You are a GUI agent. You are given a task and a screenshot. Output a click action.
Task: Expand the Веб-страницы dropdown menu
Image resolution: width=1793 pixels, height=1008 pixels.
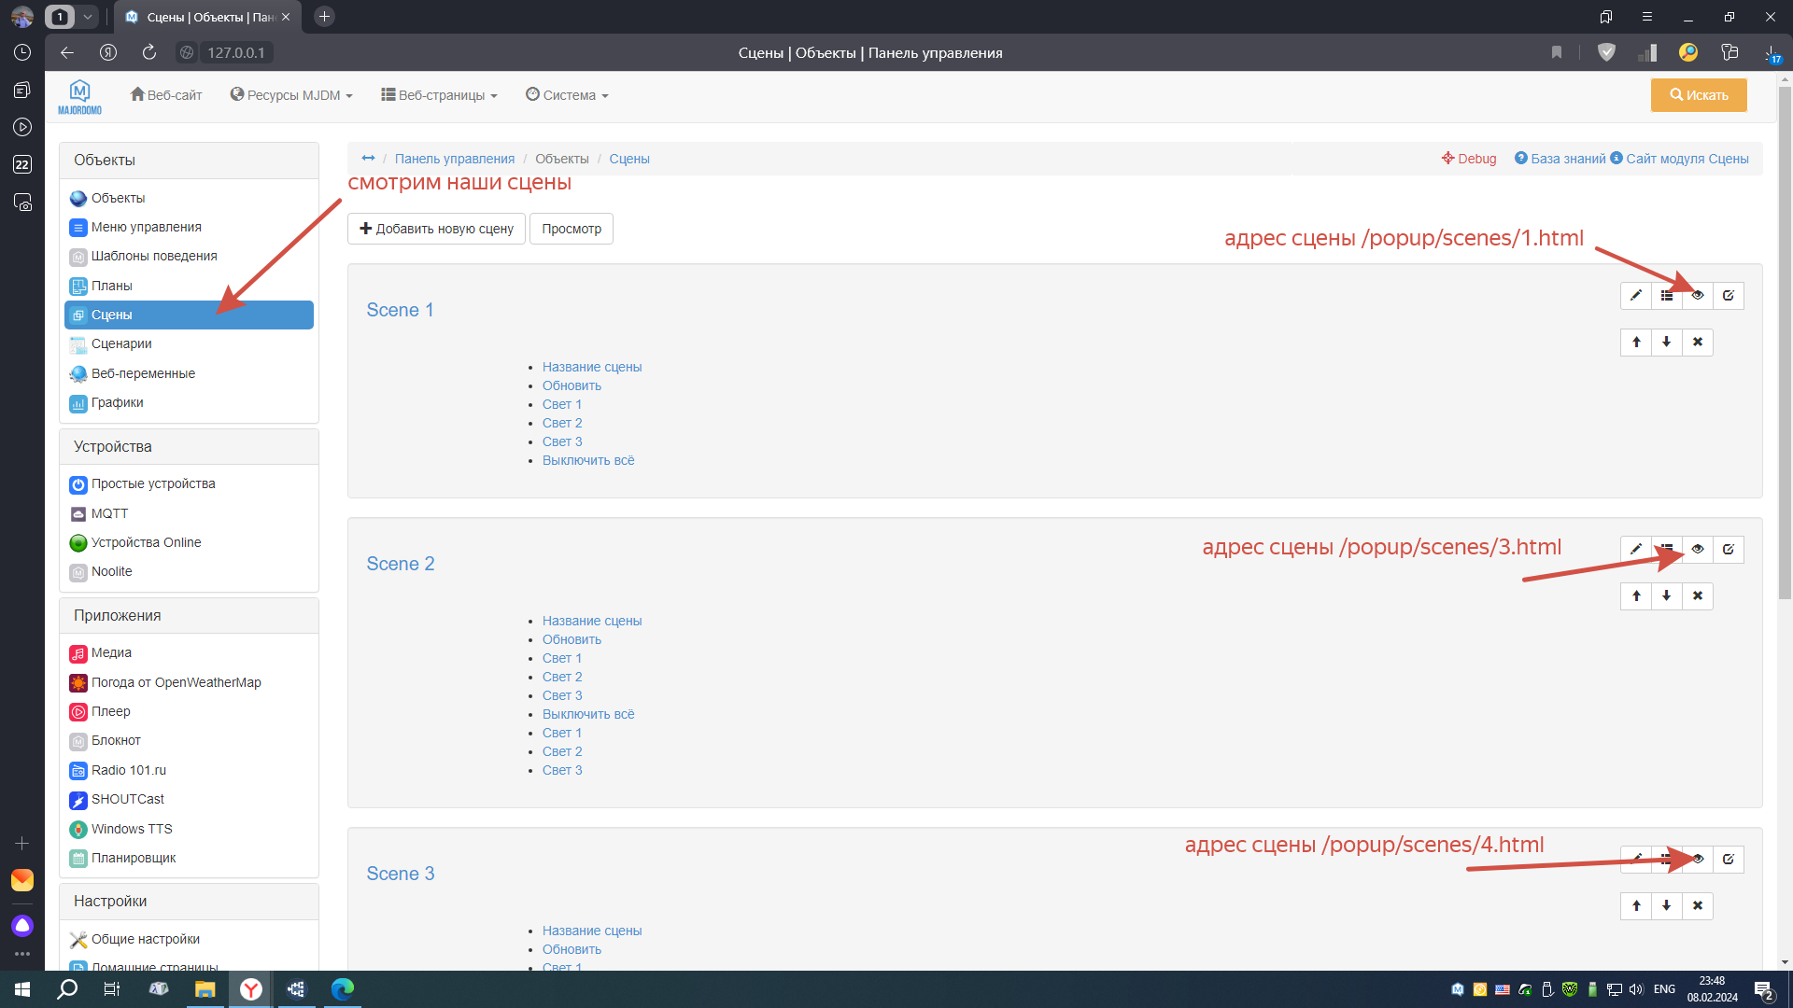coord(439,95)
